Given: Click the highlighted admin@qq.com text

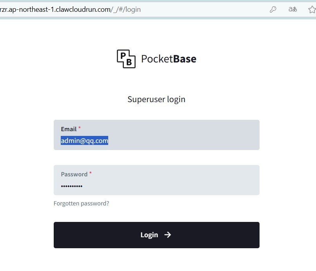Looking at the screenshot, I should [x=84, y=141].
